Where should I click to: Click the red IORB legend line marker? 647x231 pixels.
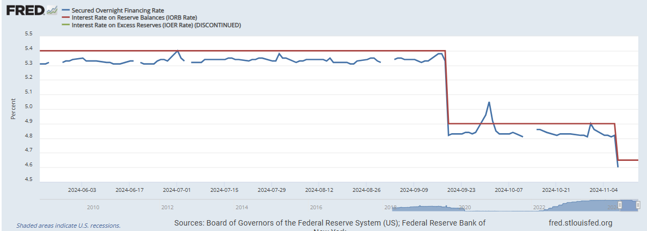66,17
